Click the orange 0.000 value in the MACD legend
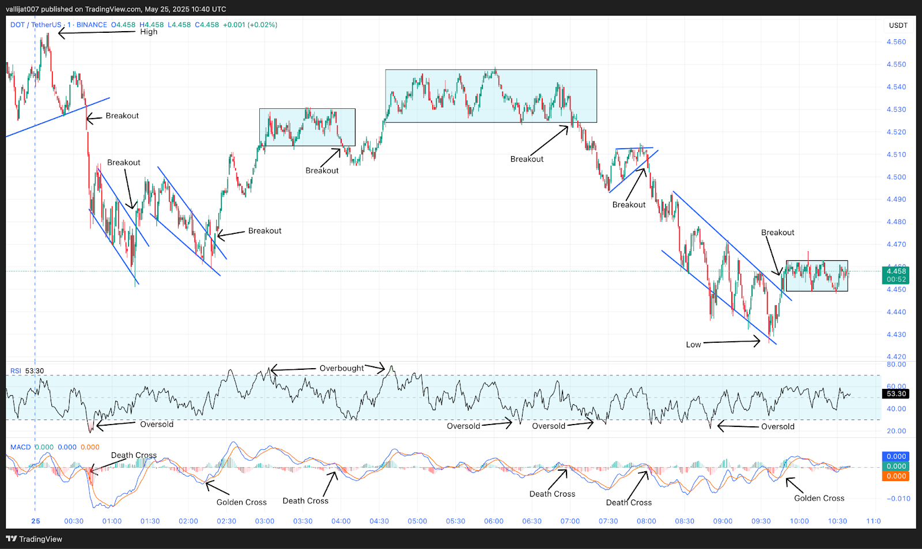This screenshot has height=549, width=922. click(x=90, y=447)
